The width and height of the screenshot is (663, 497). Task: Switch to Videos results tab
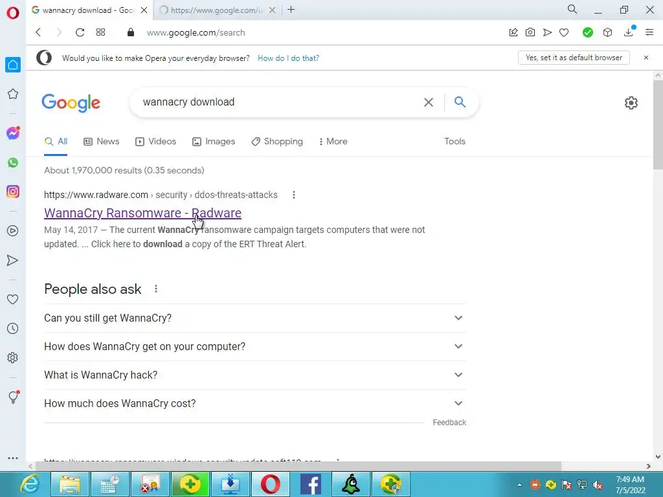(155, 142)
